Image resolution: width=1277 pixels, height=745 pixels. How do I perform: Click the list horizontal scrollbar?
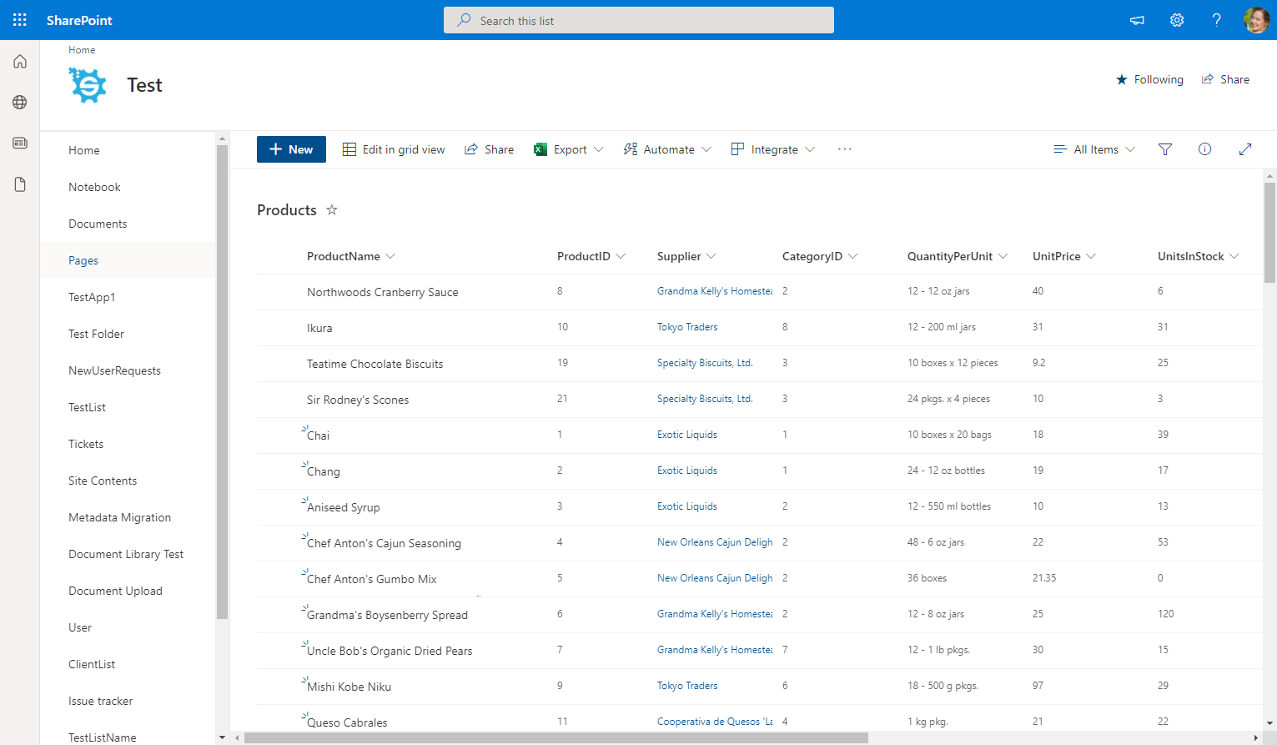556,738
